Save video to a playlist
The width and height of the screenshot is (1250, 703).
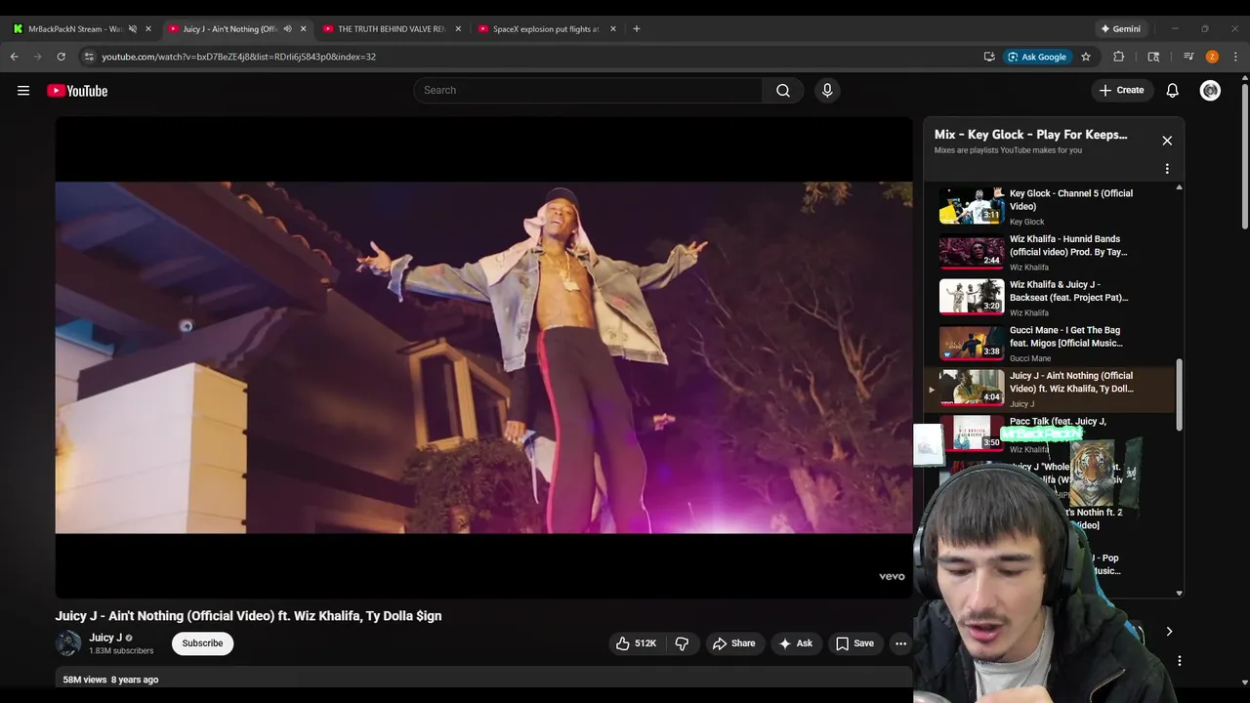[854, 643]
